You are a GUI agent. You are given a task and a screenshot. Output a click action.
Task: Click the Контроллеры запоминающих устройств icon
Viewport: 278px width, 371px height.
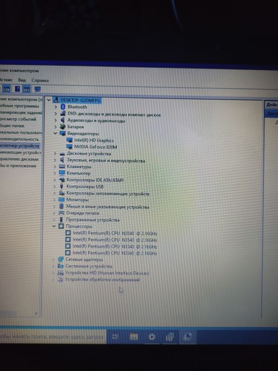[x=62, y=193]
